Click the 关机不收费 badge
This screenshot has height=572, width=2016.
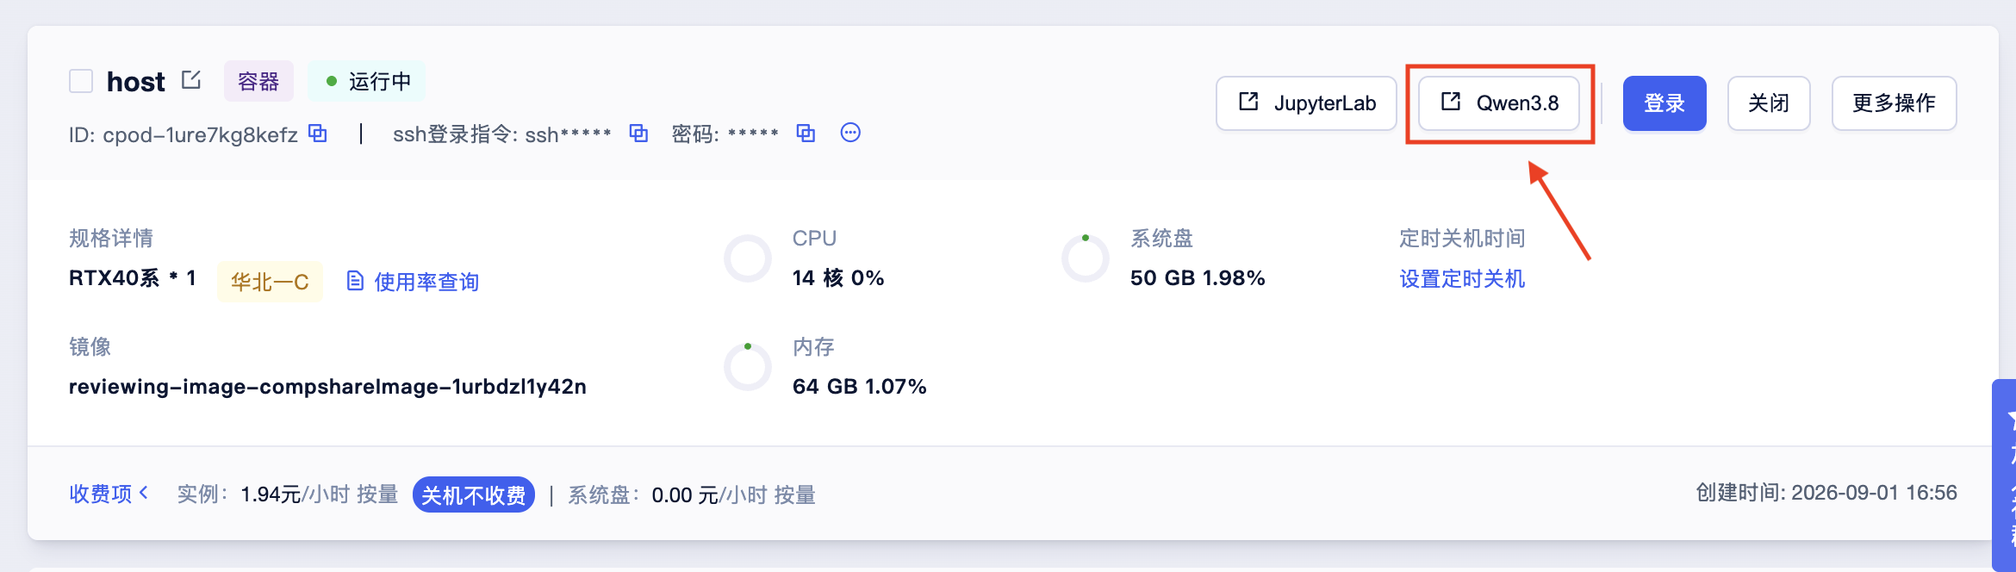point(474,494)
